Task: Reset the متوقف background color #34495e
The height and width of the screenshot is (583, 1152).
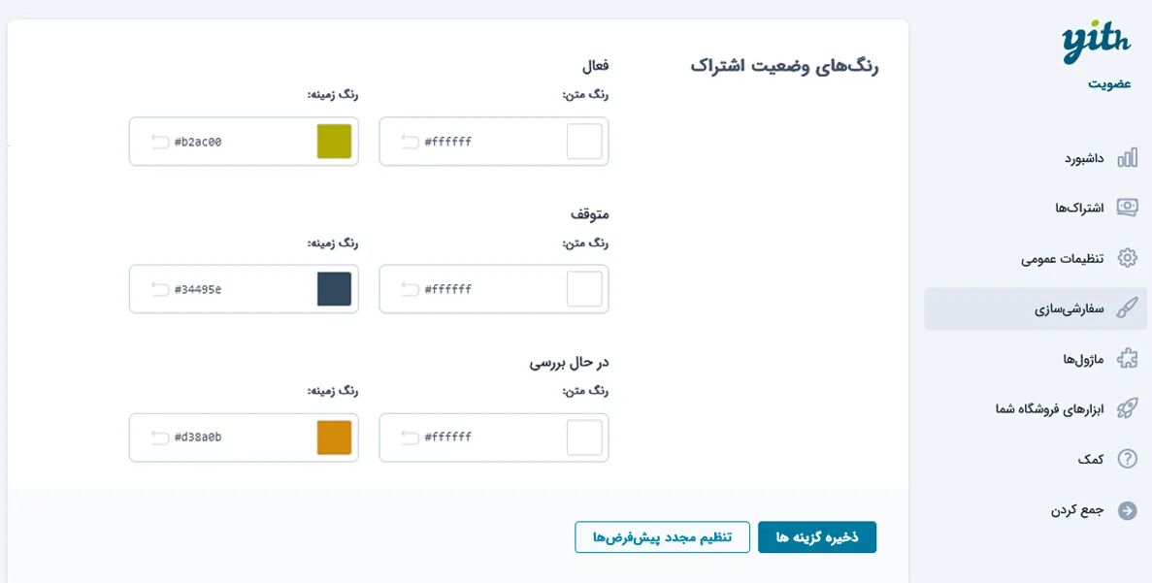Action: tap(160, 289)
